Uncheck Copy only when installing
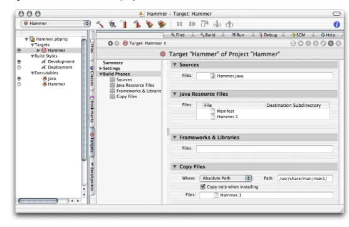This screenshot has height=227, width=349. [202, 186]
